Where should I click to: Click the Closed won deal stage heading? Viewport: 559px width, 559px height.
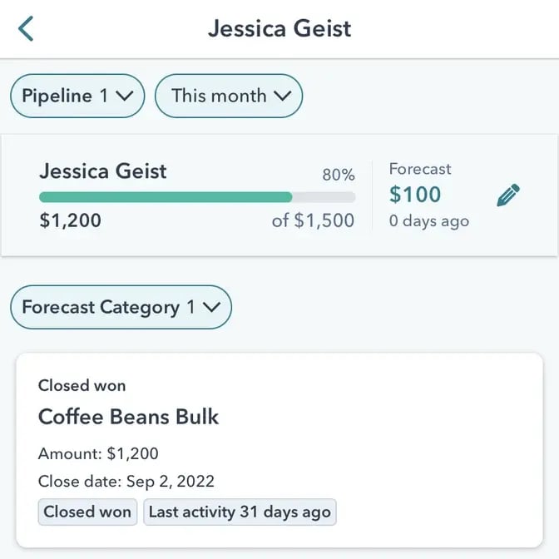[82, 385]
